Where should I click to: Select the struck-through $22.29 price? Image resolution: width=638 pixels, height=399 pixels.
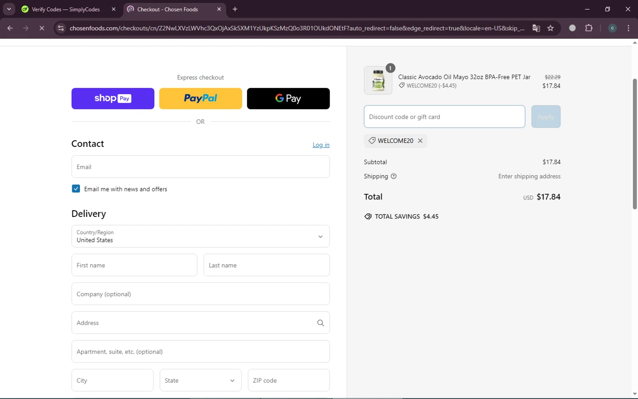(553, 77)
